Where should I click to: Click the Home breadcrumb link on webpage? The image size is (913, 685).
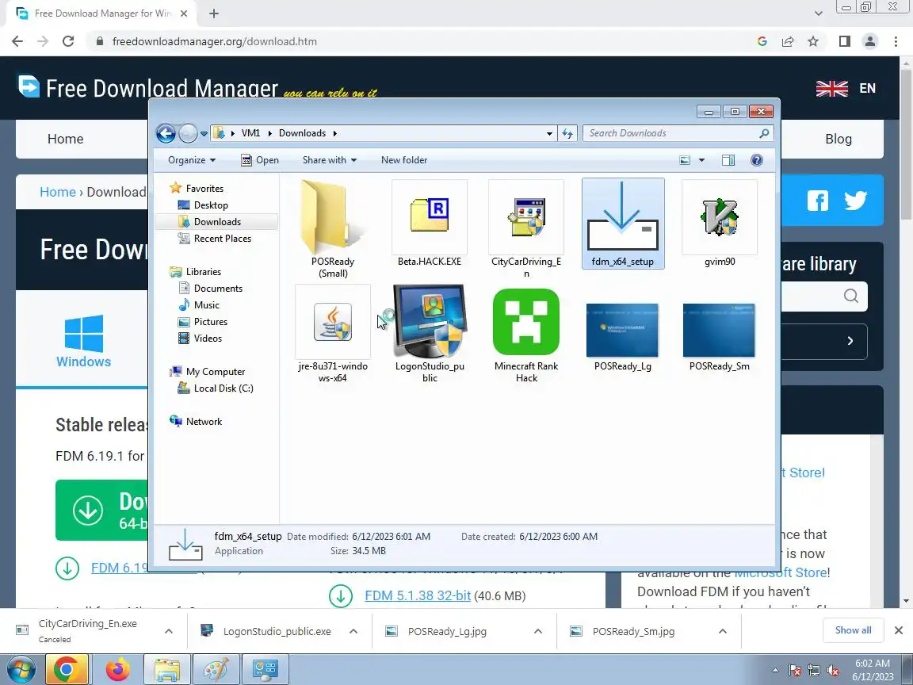(58, 192)
